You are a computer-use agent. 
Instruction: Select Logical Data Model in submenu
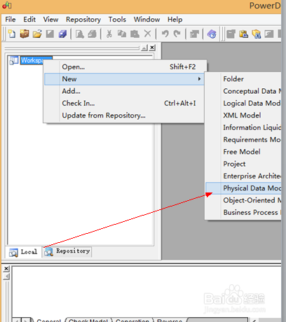tap(243, 103)
